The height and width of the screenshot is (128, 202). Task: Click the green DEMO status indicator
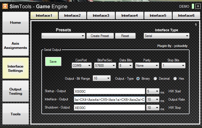click(193, 6)
